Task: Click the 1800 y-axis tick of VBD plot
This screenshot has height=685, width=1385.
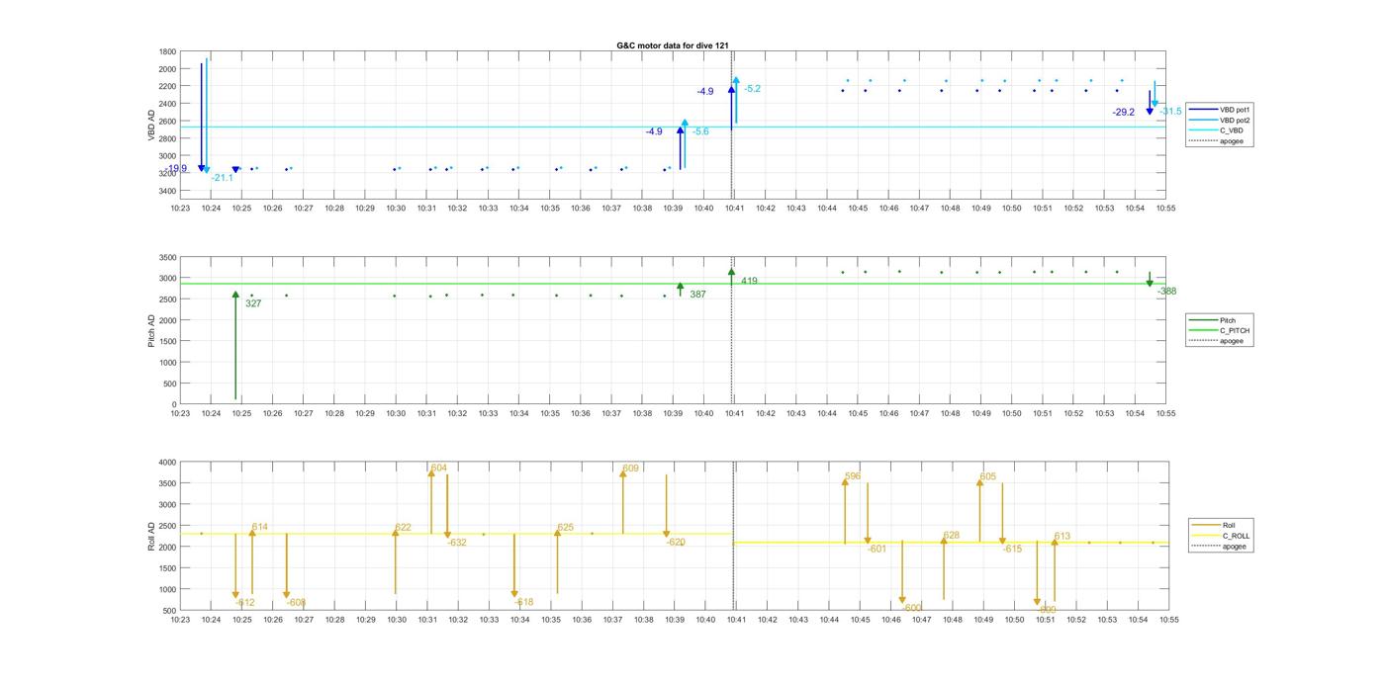Action: point(168,51)
